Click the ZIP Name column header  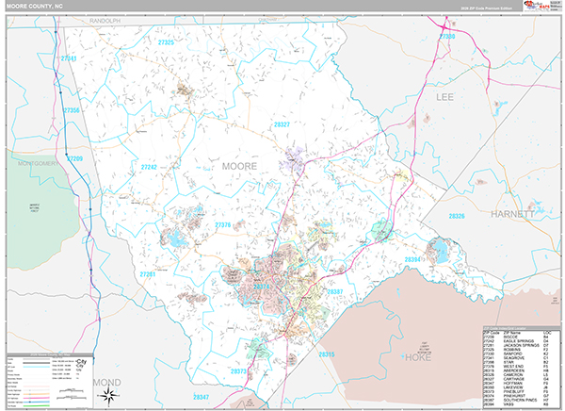click(509, 333)
